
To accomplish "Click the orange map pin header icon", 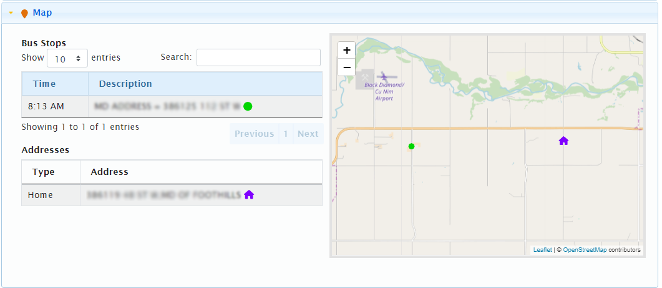I will pyautogui.click(x=24, y=13).
